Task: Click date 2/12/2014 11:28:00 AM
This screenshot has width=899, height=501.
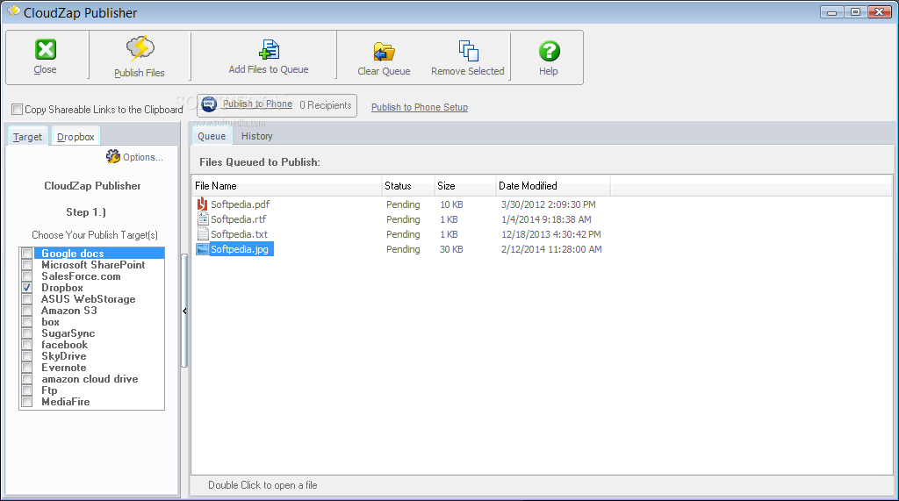Action: [551, 249]
